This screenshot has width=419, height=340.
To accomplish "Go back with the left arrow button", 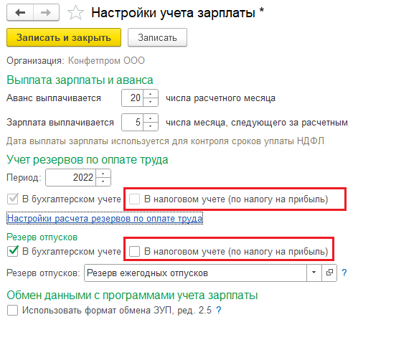I will (x=20, y=12).
